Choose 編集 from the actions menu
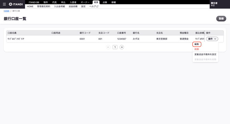Viewport: 230px width, 124px height. (197, 44)
